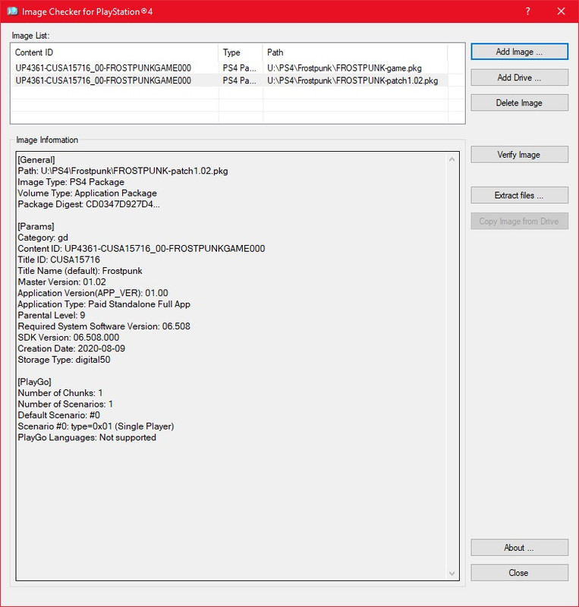Click the scroll up arrow in Image Information

tap(452, 159)
